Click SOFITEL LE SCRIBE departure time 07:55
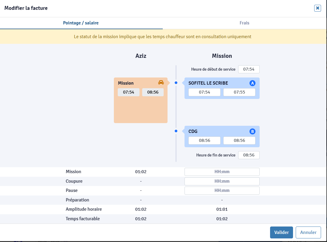327x242 pixels. coord(239,92)
